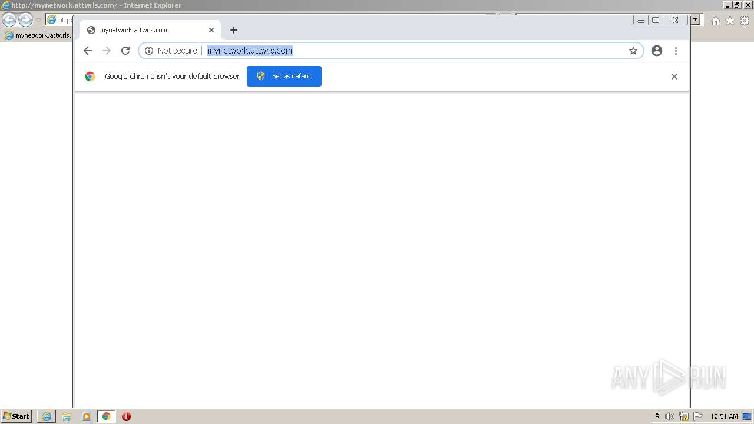Image resolution: width=754 pixels, height=424 pixels.
Task: Open Windows Media Player on taskbar
Action: click(x=87, y=416)
